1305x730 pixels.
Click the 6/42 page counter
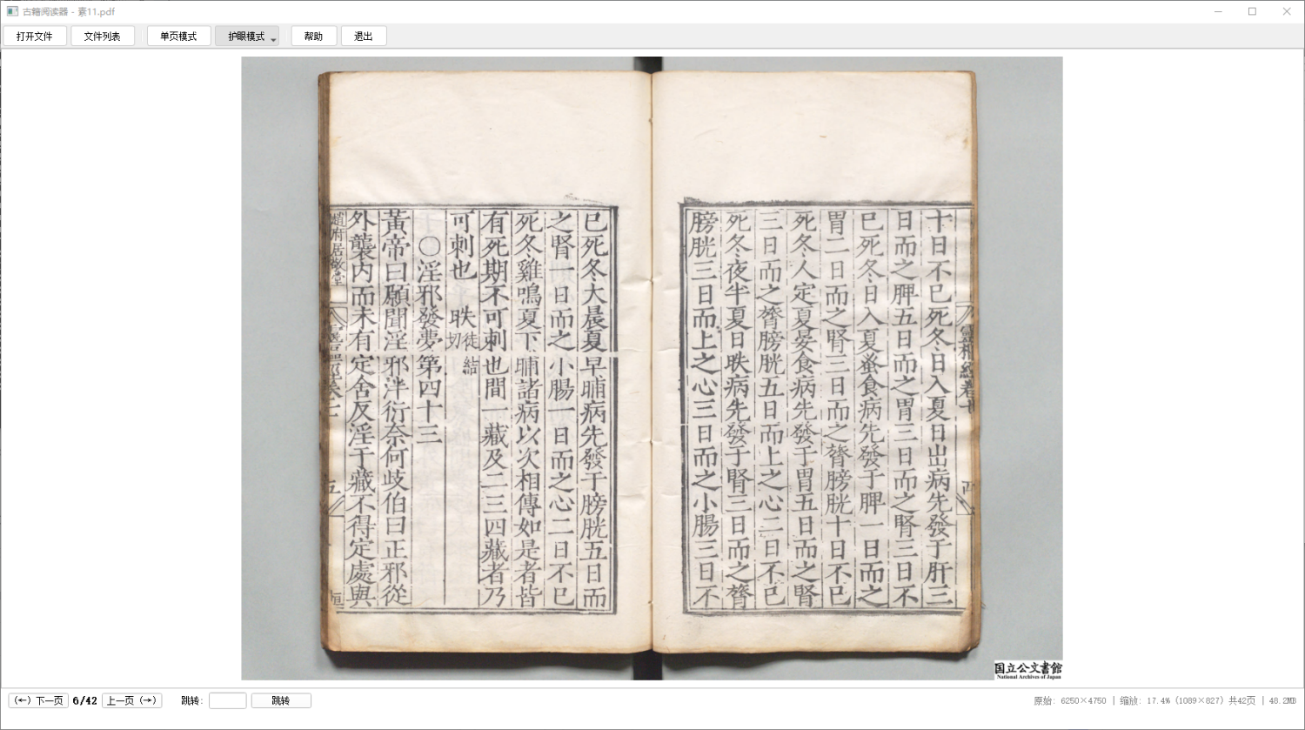pyautogui.click(x=83, y=700)
